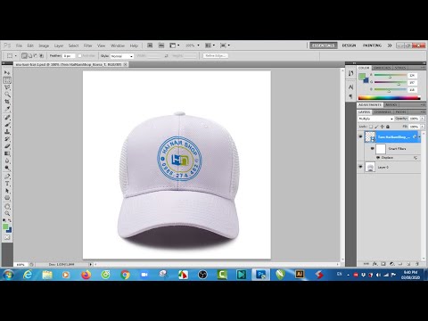
Task: Select the Move tool
Action: (x=7, y=73)
